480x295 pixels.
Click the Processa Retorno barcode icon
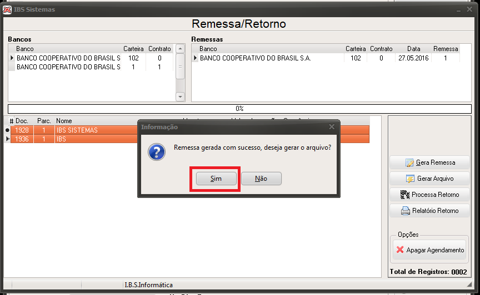tap(404, 195)
